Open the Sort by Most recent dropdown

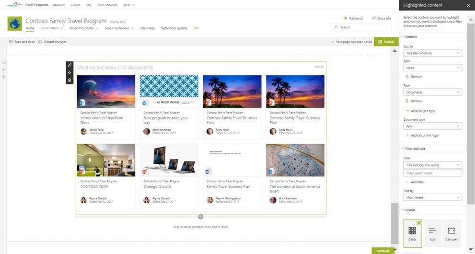pyautogui.click(x=433, y=197)
